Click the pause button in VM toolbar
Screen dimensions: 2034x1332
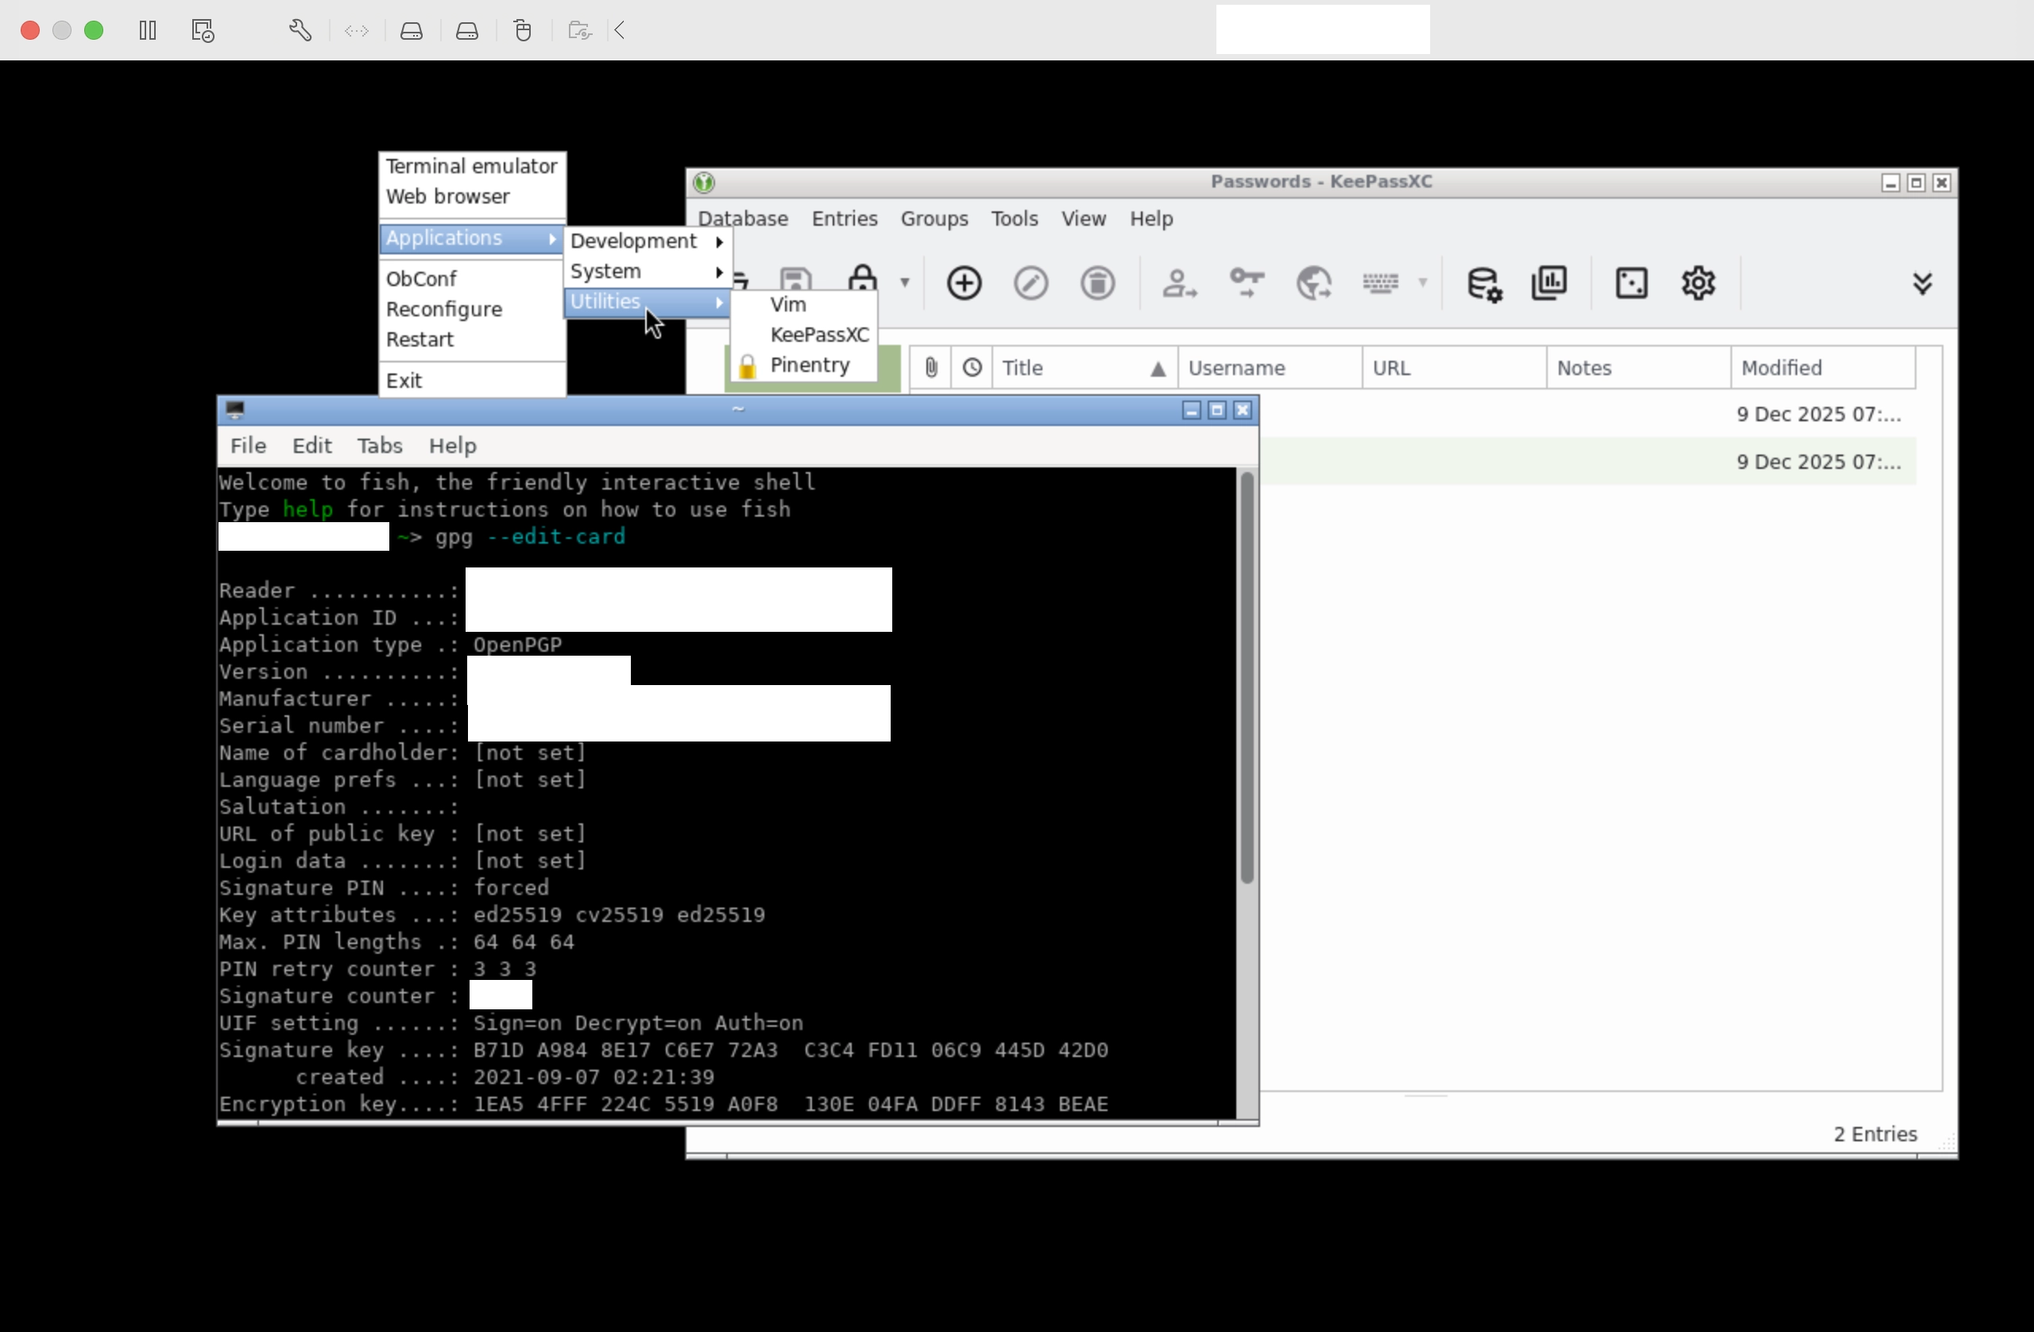(x=147, y=31)
